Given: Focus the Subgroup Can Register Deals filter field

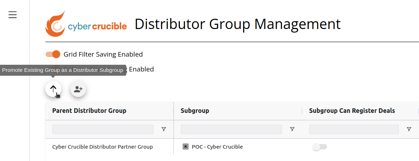Looking at the screenshot, I should [354, 129].
